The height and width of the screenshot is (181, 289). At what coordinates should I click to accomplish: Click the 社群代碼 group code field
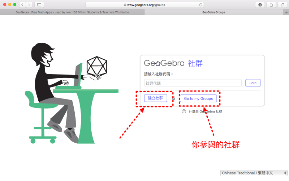click(x=193, y=83)
